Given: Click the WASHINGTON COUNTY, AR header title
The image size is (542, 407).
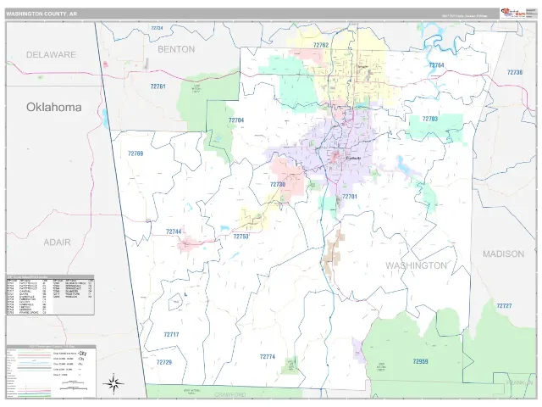Looking at the screenshot, I should tap(41, 14).
